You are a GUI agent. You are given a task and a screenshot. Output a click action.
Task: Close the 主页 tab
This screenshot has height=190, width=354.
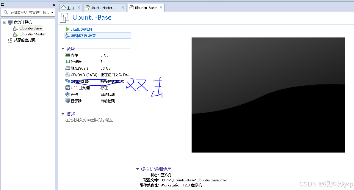pyautogui.click(x=79, y=7)
